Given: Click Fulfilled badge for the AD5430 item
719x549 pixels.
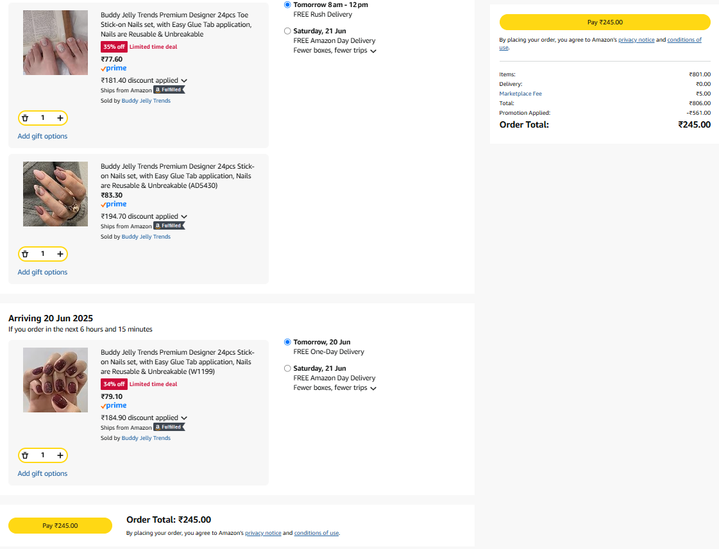Looking at the screenshot, I should (169, 226).
